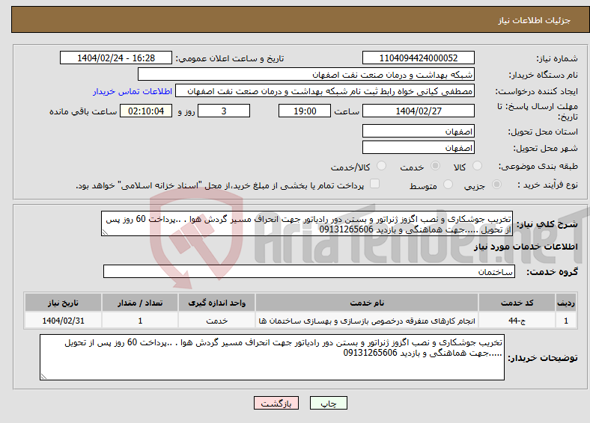Select the کالا radio button

(477, 166)
